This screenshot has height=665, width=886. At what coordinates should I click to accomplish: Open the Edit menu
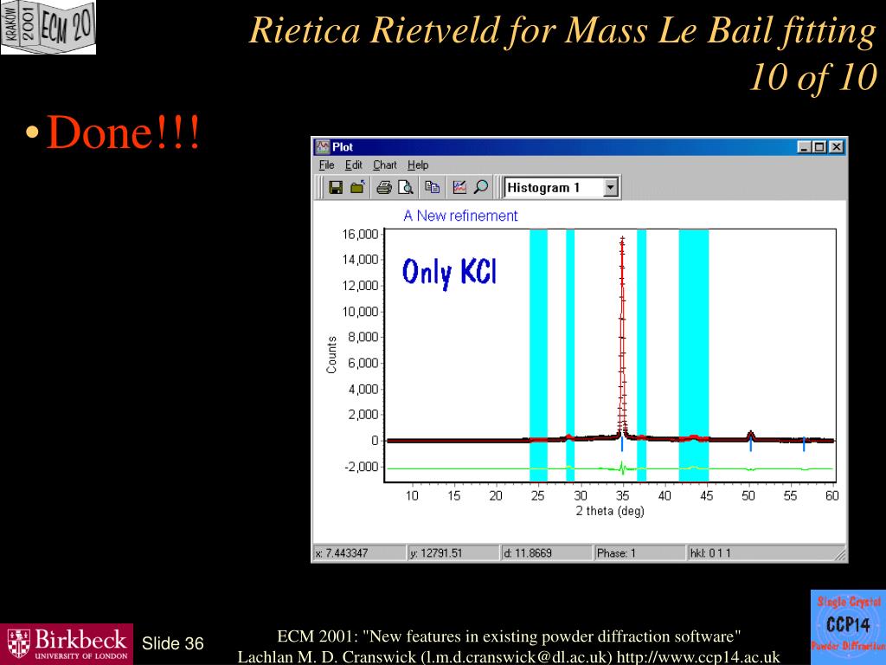point(354,165)
